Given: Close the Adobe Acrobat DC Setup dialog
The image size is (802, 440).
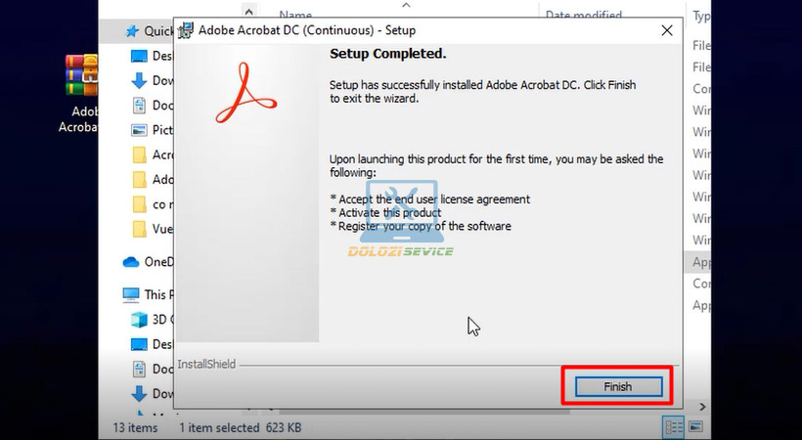Looking at the screenshot, I should [667, 30].
